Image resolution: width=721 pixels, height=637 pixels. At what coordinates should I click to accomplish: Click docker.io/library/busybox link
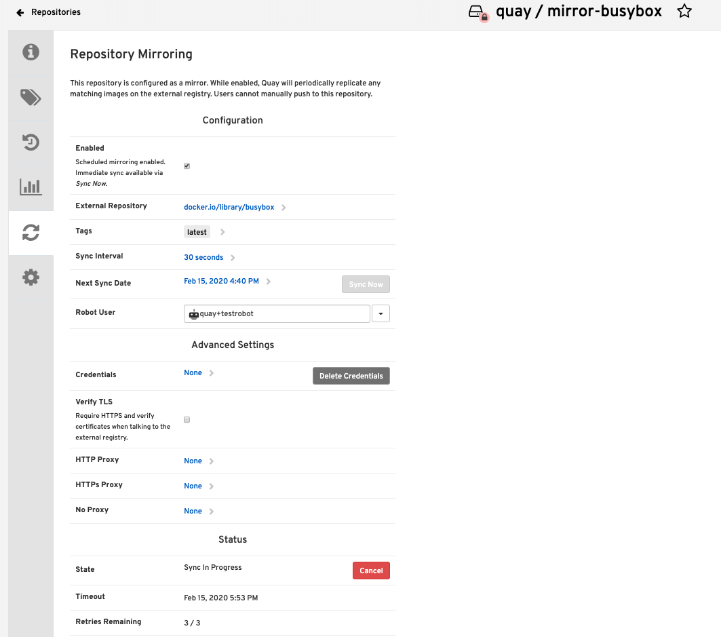coord(229,207)
